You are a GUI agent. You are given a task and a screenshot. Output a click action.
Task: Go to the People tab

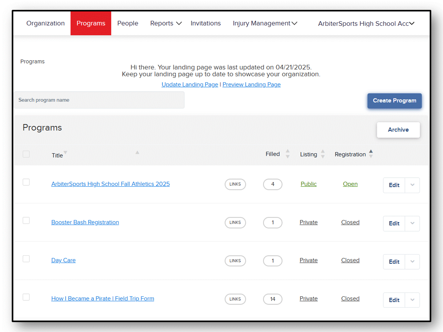pos(128,23)
